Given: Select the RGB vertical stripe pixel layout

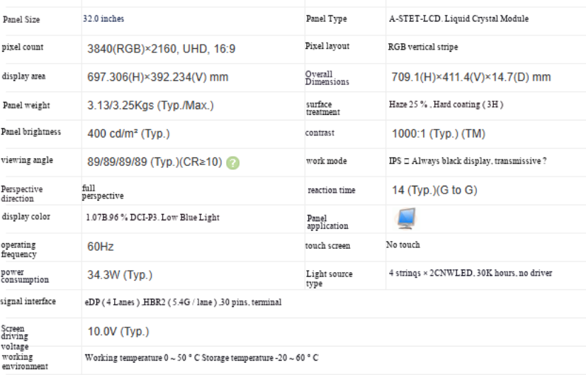Looking at the screenshot, I should point(423,47).
